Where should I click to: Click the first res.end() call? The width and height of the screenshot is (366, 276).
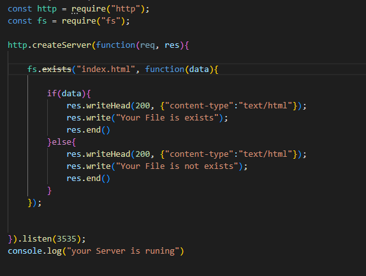tap(88, 130)
